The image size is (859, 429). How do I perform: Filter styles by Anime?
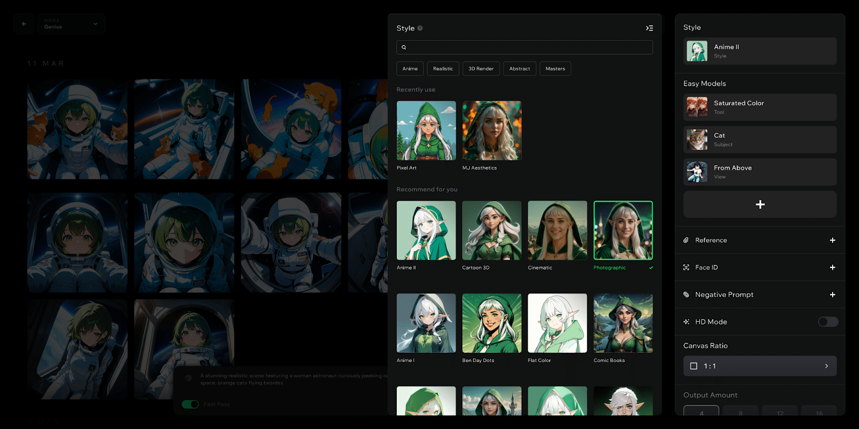410,69
